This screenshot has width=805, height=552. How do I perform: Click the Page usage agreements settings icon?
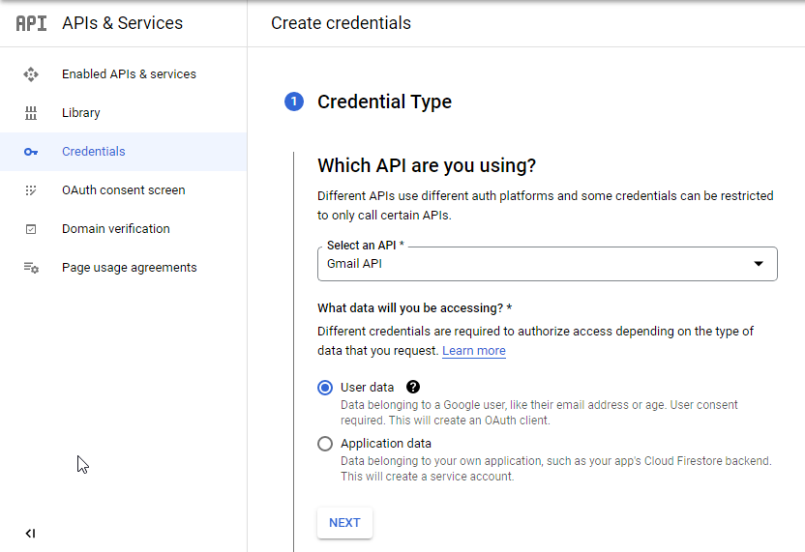(31, 267)
